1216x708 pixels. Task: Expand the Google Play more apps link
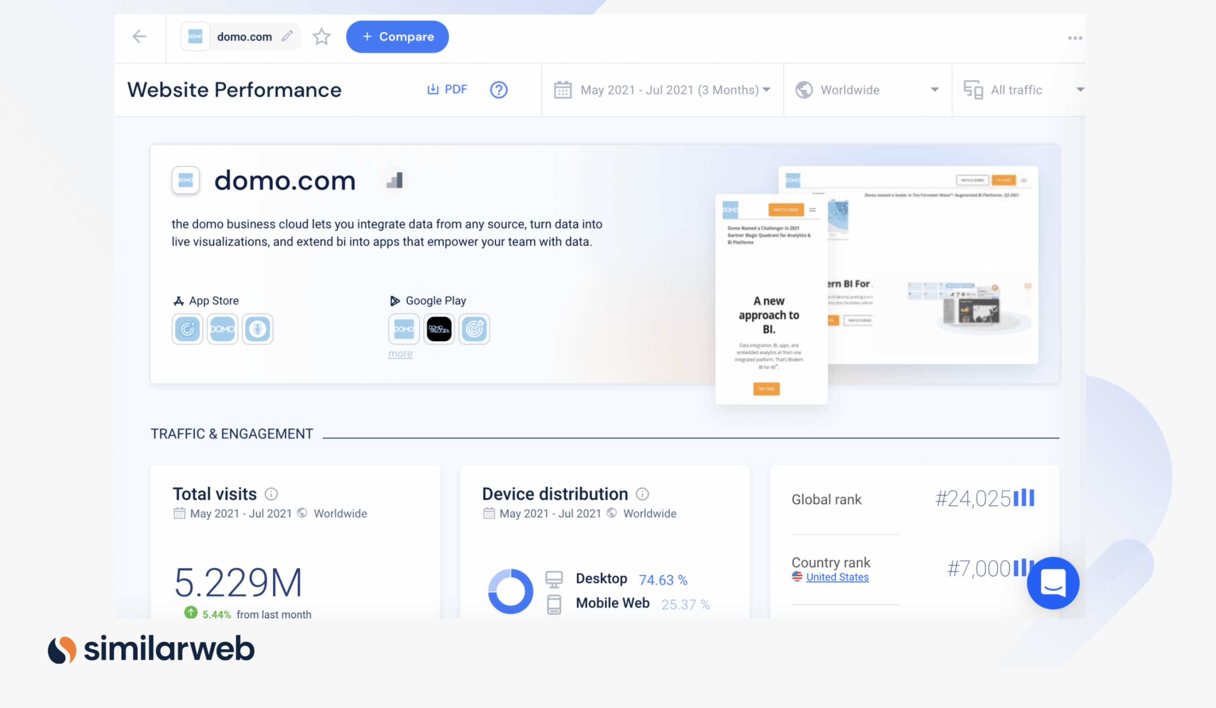point(399,353)
